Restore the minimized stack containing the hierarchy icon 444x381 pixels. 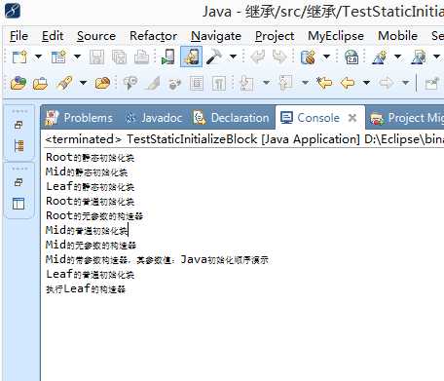[x=18, y=125]
